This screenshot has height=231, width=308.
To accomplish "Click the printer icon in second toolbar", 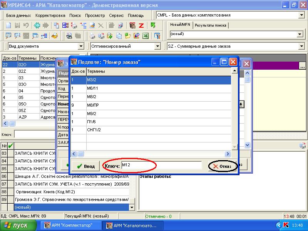I will pyautogui.click(x=92, y=36).
